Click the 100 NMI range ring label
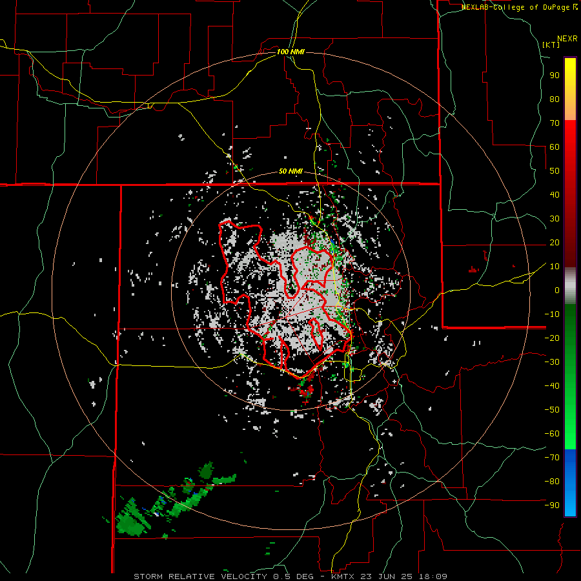581x581 pixels. [290, 52]
